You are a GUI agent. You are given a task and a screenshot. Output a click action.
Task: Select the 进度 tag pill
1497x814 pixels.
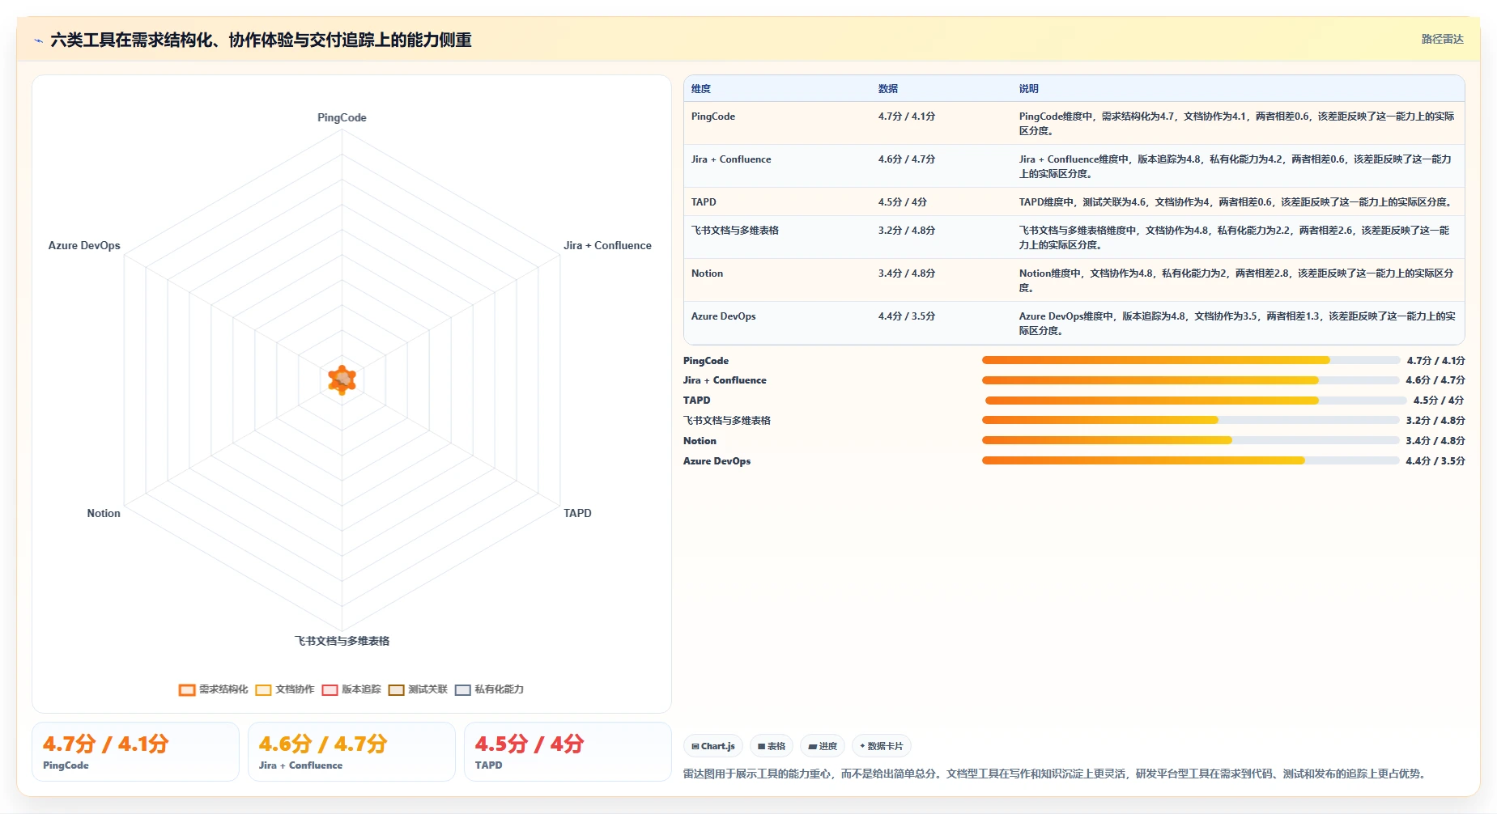coord(823,746)
